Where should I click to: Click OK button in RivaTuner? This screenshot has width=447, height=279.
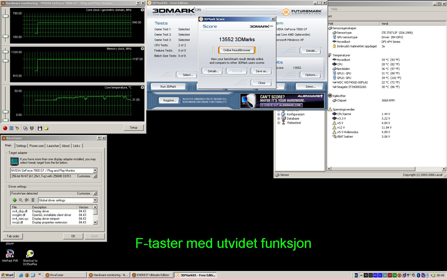point(73,236)
